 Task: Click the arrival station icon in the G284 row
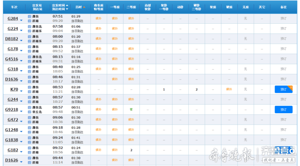[30, 21]
